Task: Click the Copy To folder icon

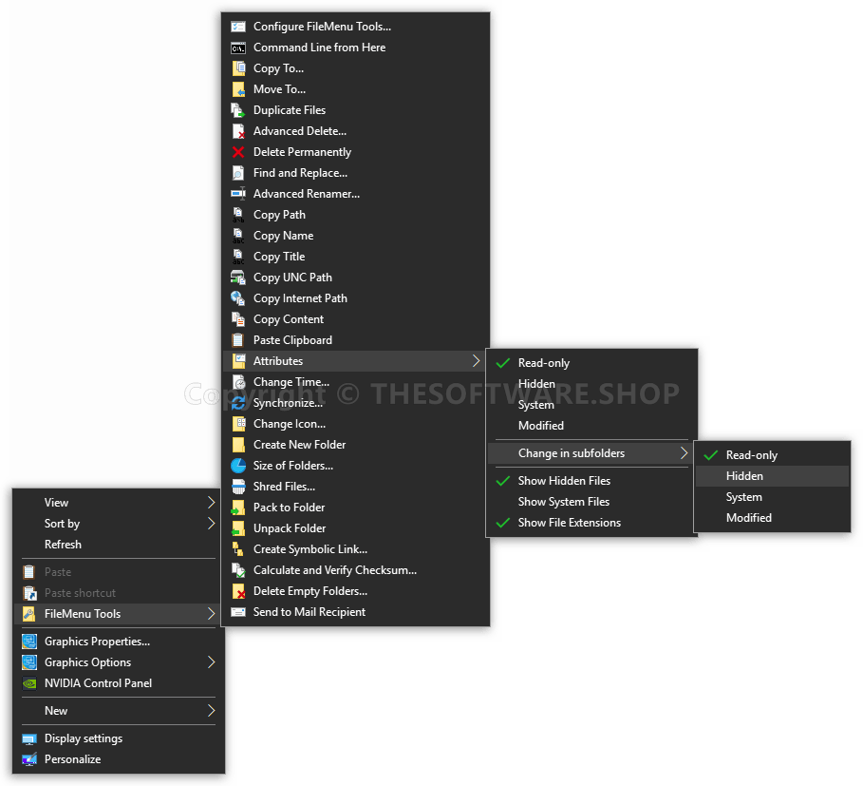Action: point(238,68)
